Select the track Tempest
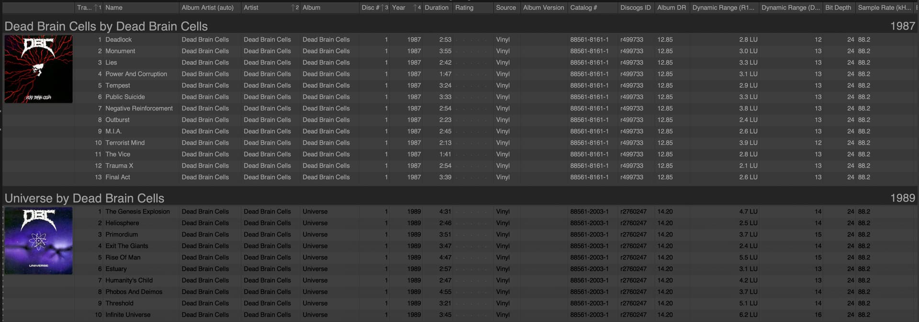This screenshot has height=322, width=919. pos(118,86)
